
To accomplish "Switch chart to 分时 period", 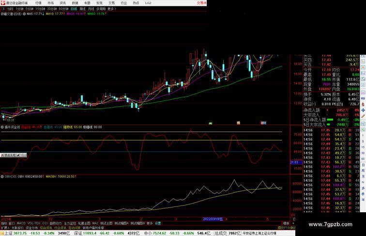I will (10, 9).
